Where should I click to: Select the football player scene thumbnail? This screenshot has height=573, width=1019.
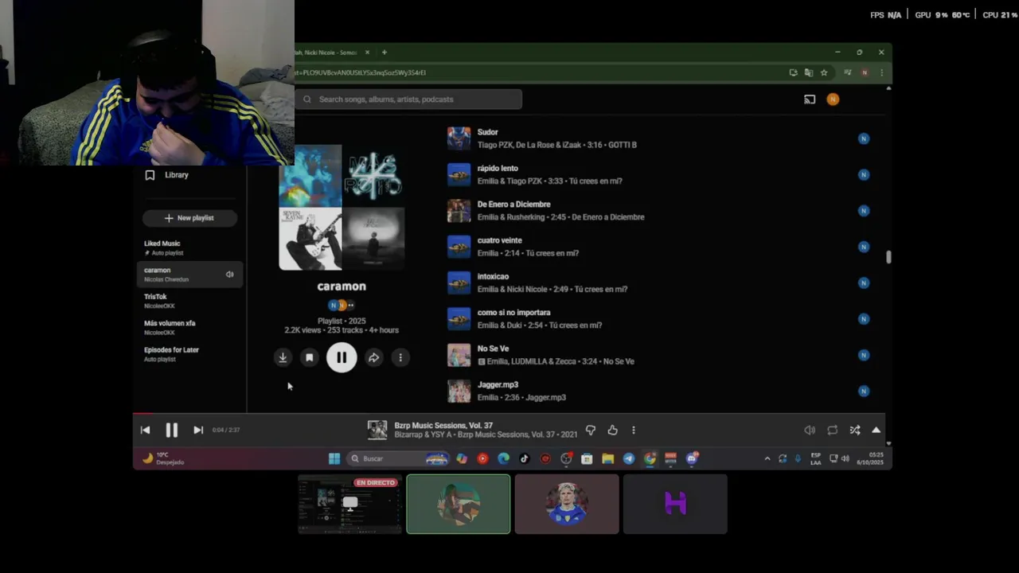click(567, 504)
